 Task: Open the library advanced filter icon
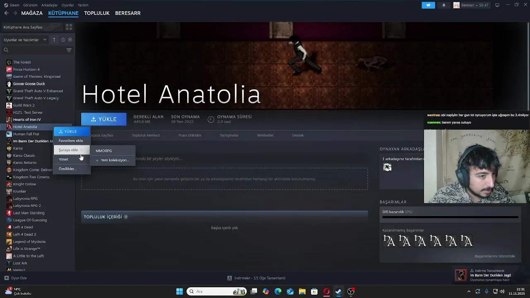(69, 50)
